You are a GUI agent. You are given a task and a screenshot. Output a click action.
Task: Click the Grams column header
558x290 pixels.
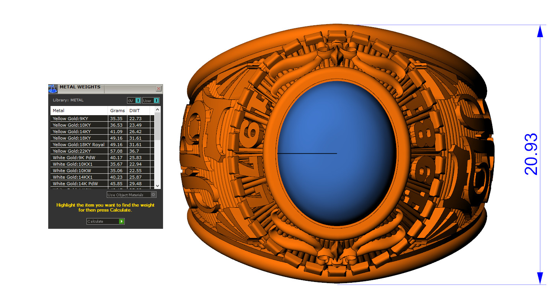(x=117, y=111)
